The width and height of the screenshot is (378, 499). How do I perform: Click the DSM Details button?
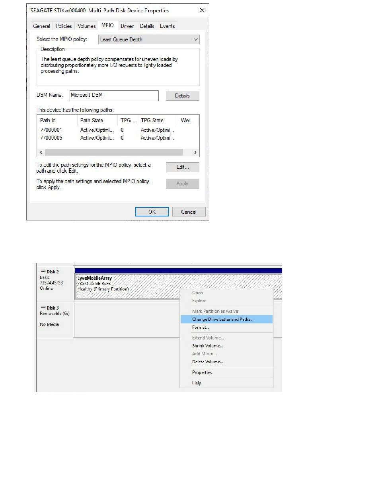point(182,96)
